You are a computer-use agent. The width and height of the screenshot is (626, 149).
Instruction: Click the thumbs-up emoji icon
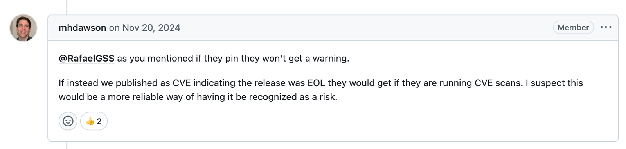(x=90, y=121)
